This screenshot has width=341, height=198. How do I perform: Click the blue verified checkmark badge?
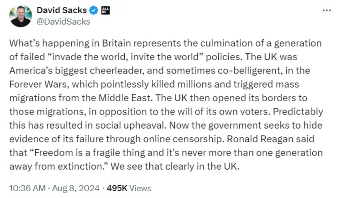94,10
